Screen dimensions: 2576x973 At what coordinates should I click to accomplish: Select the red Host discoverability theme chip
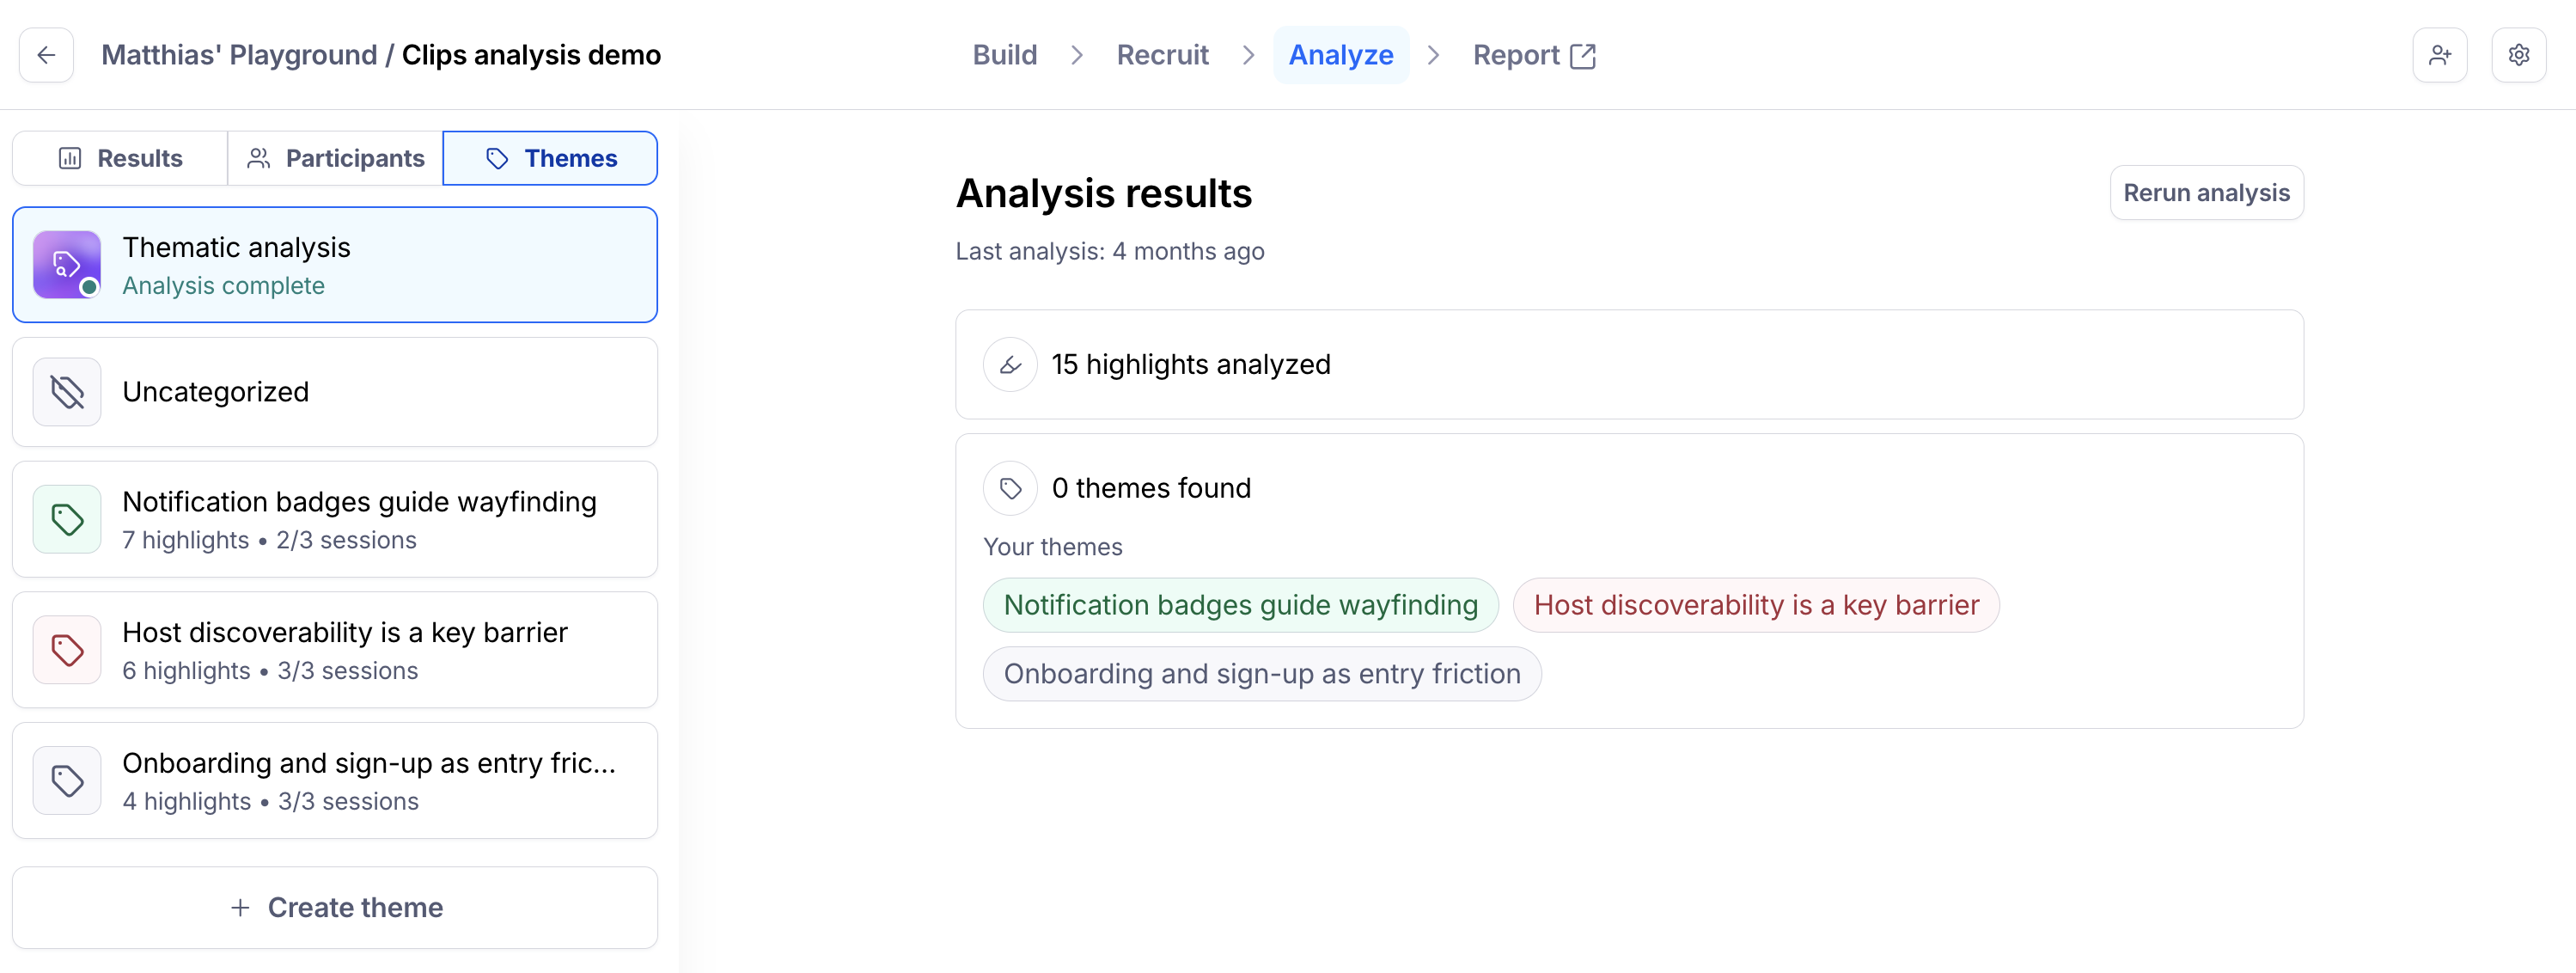[x=1756, y=605]
